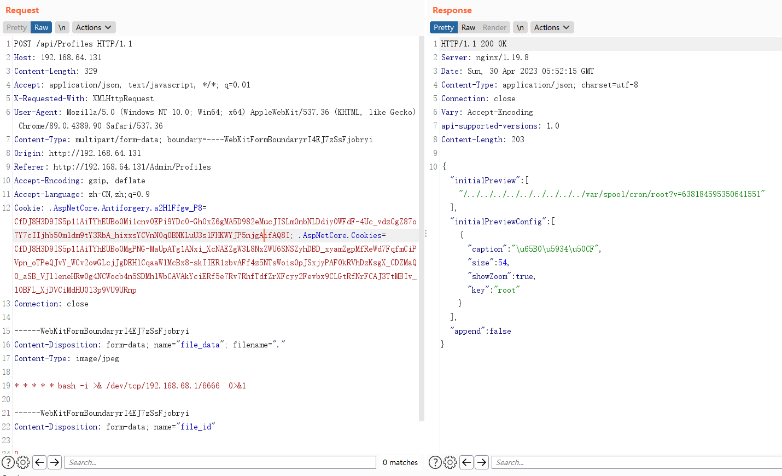The width and height of the screenshot is (782, 476).
Task: Focus the Response search input field
Action: pyautogui.click(x=637, y=462)
